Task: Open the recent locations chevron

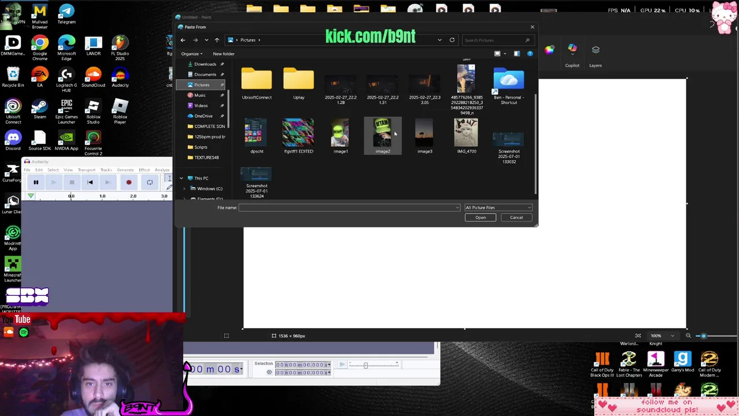Action: point(206,40)
